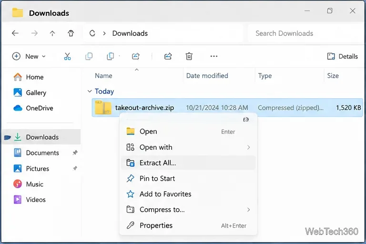The height and width of the screenshot is (244, 366).
Task: Open the Details pane button
Action: (x=342, y=56)
